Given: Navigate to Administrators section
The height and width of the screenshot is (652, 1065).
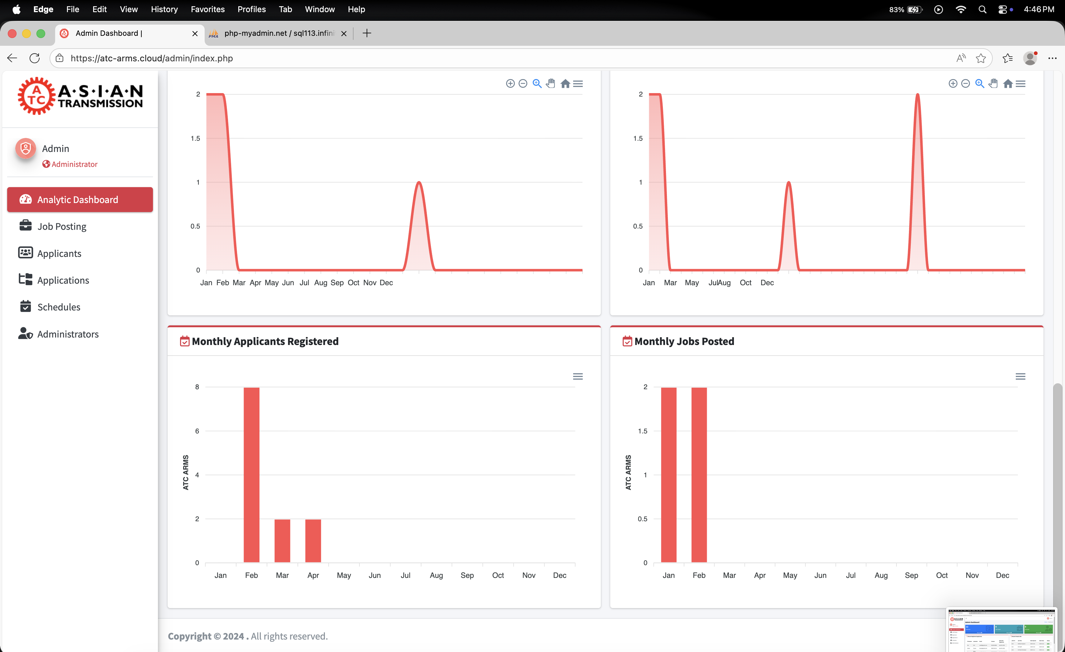Looking at the screenshot, I should tap(68, 334).
